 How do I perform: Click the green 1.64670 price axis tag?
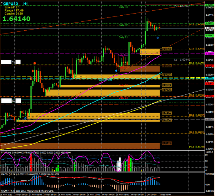click(x=210, y=5)
